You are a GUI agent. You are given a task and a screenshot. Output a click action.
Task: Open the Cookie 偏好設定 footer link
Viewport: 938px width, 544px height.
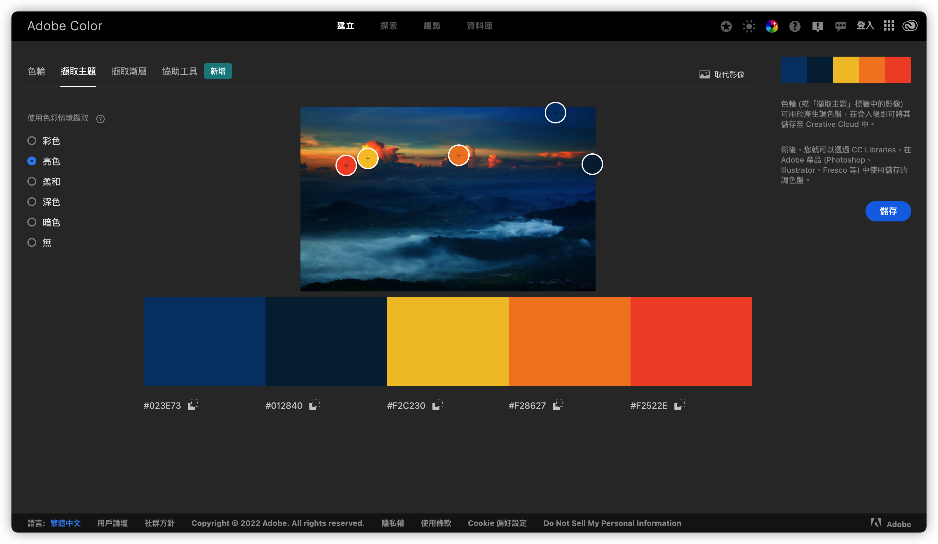coord(497,523)
